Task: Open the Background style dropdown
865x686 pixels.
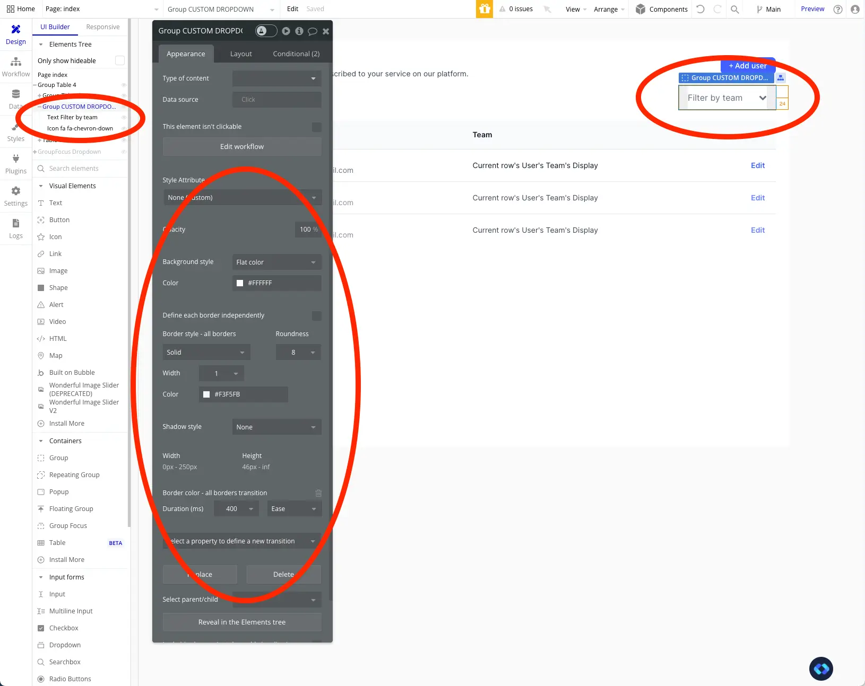Action: click(x=275, y=262)
